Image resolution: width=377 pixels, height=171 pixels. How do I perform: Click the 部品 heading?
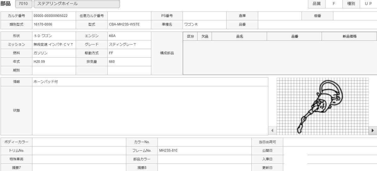(6, 4)
